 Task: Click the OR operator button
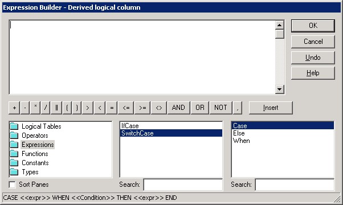(x=200, y=108)
